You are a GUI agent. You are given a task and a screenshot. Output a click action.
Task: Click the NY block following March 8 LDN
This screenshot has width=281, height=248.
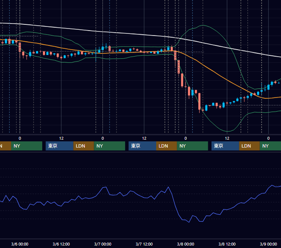click(270, 146)
